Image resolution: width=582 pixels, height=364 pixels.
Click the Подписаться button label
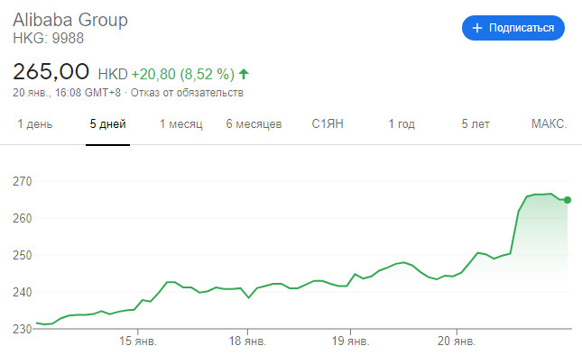[x=521, y=28]
